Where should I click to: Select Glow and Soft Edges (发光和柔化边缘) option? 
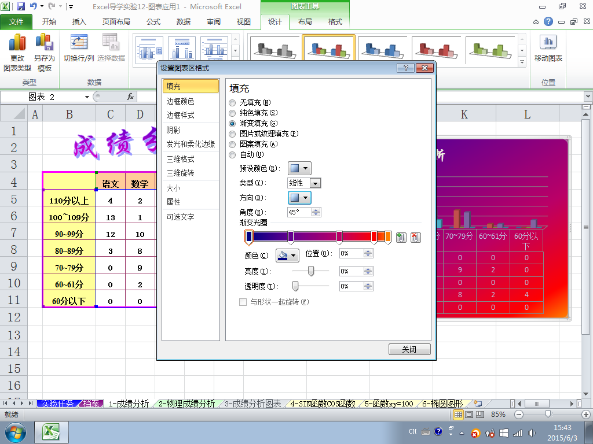click(x=191, y=144)
